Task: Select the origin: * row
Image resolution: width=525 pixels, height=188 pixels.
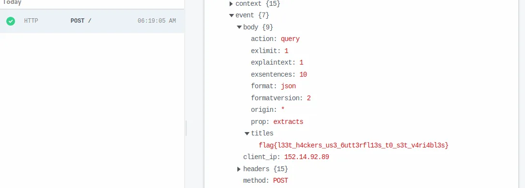Action: pos(268,110)
